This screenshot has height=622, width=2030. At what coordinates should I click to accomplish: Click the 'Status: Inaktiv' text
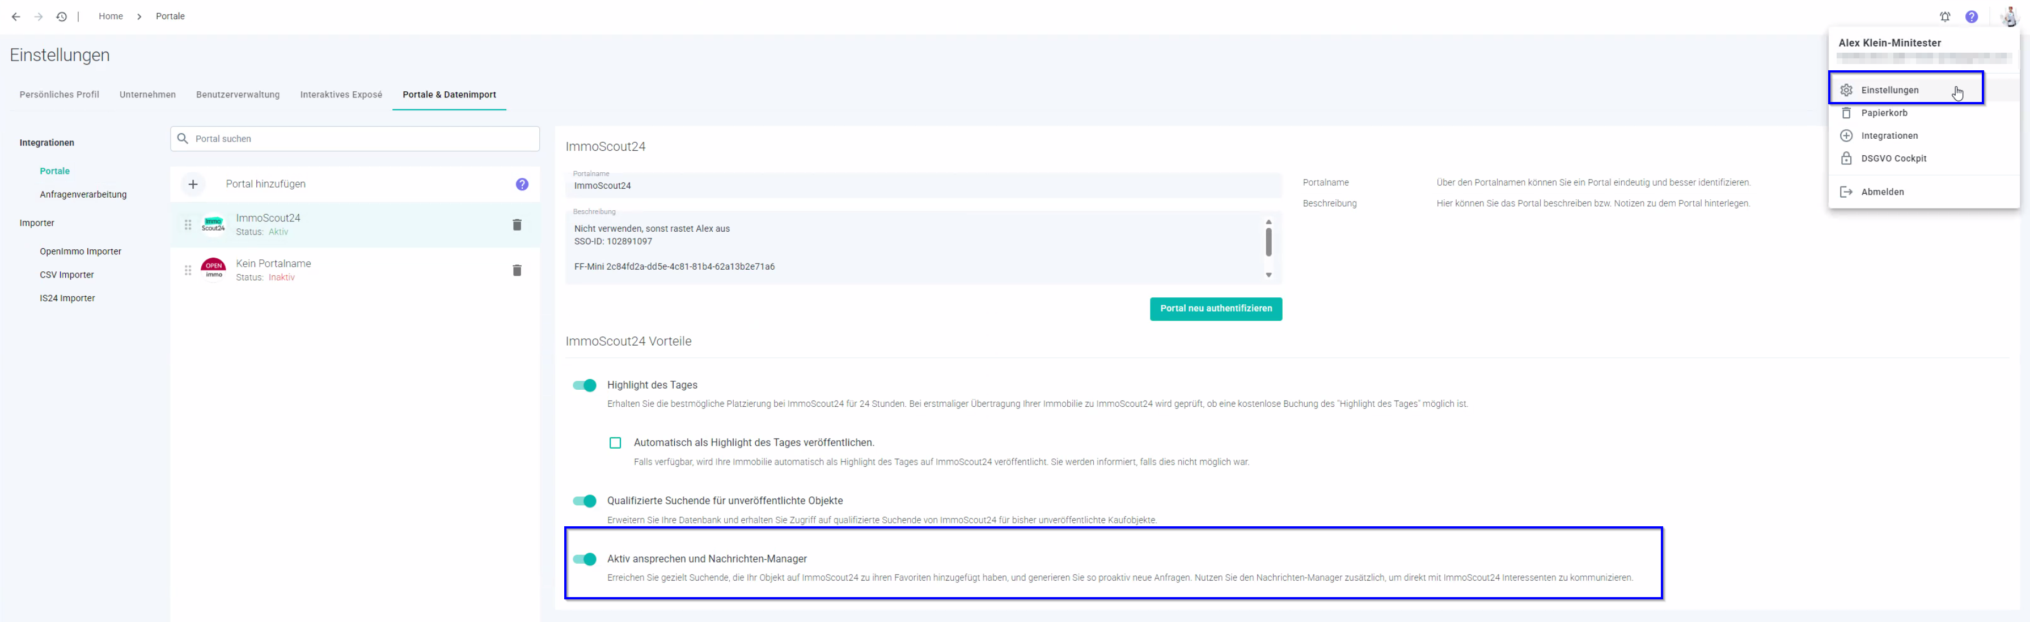coord(265,277)
